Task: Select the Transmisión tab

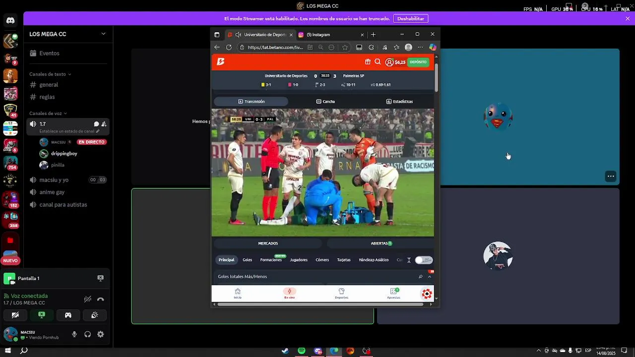Action: pos(251,101)
